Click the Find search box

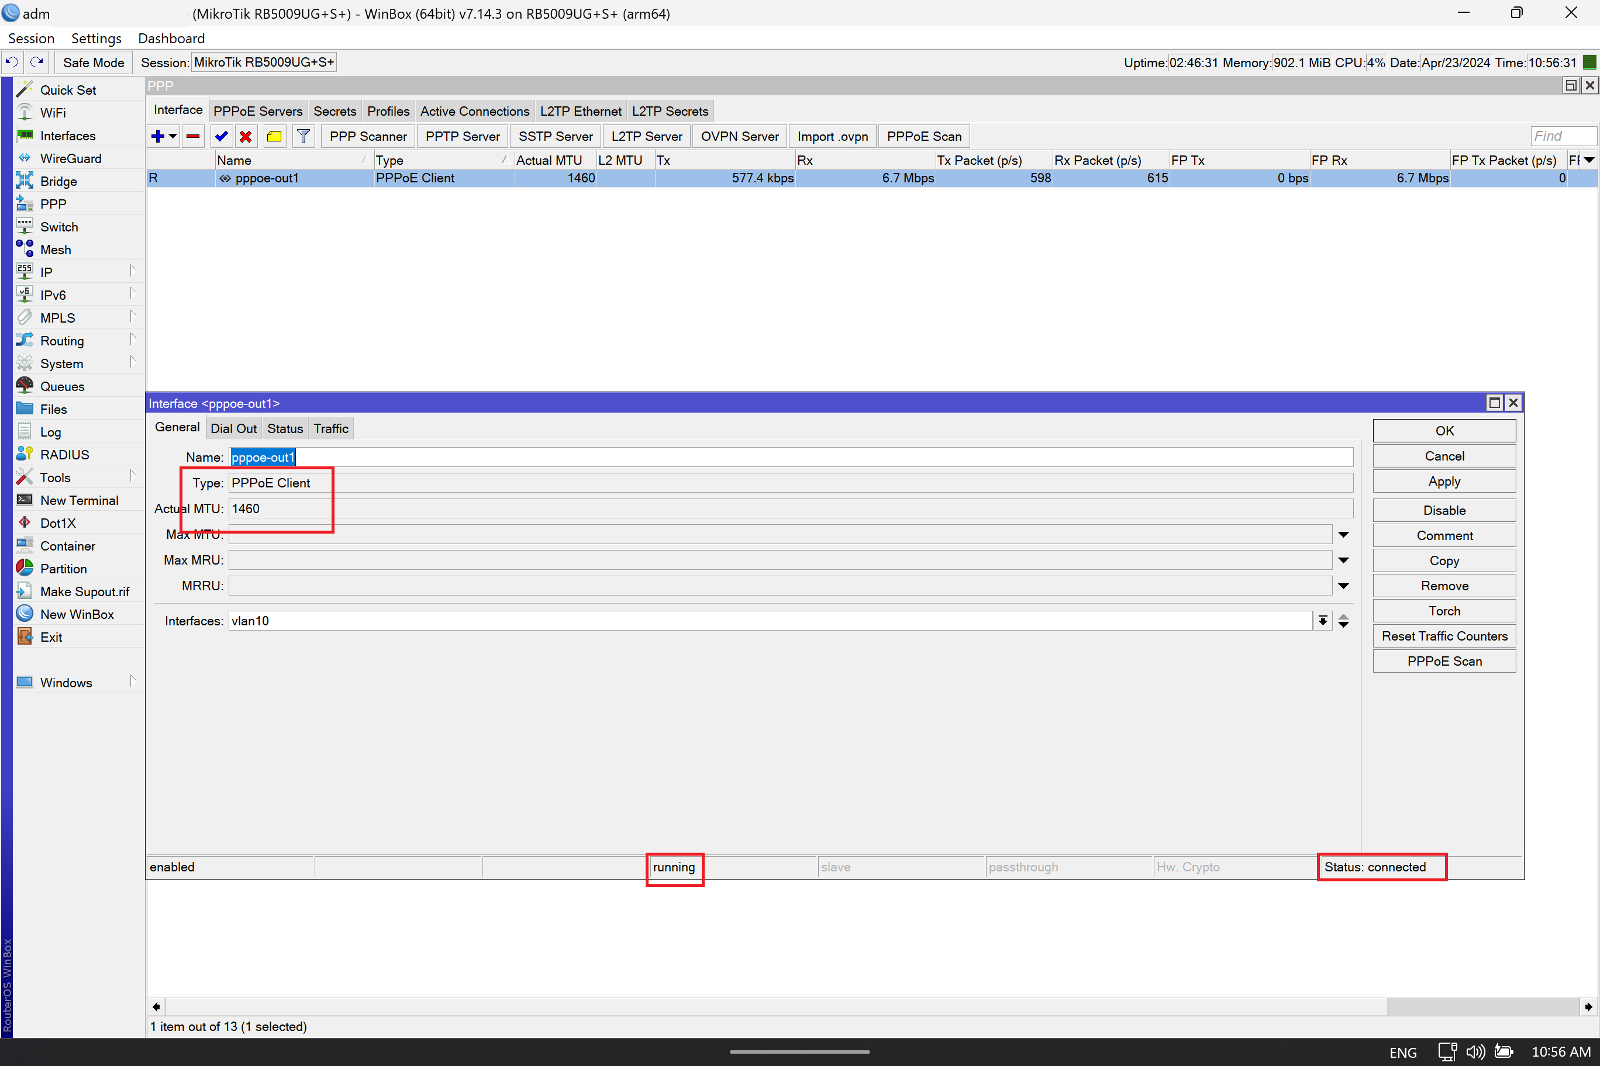click(1563, 136)
